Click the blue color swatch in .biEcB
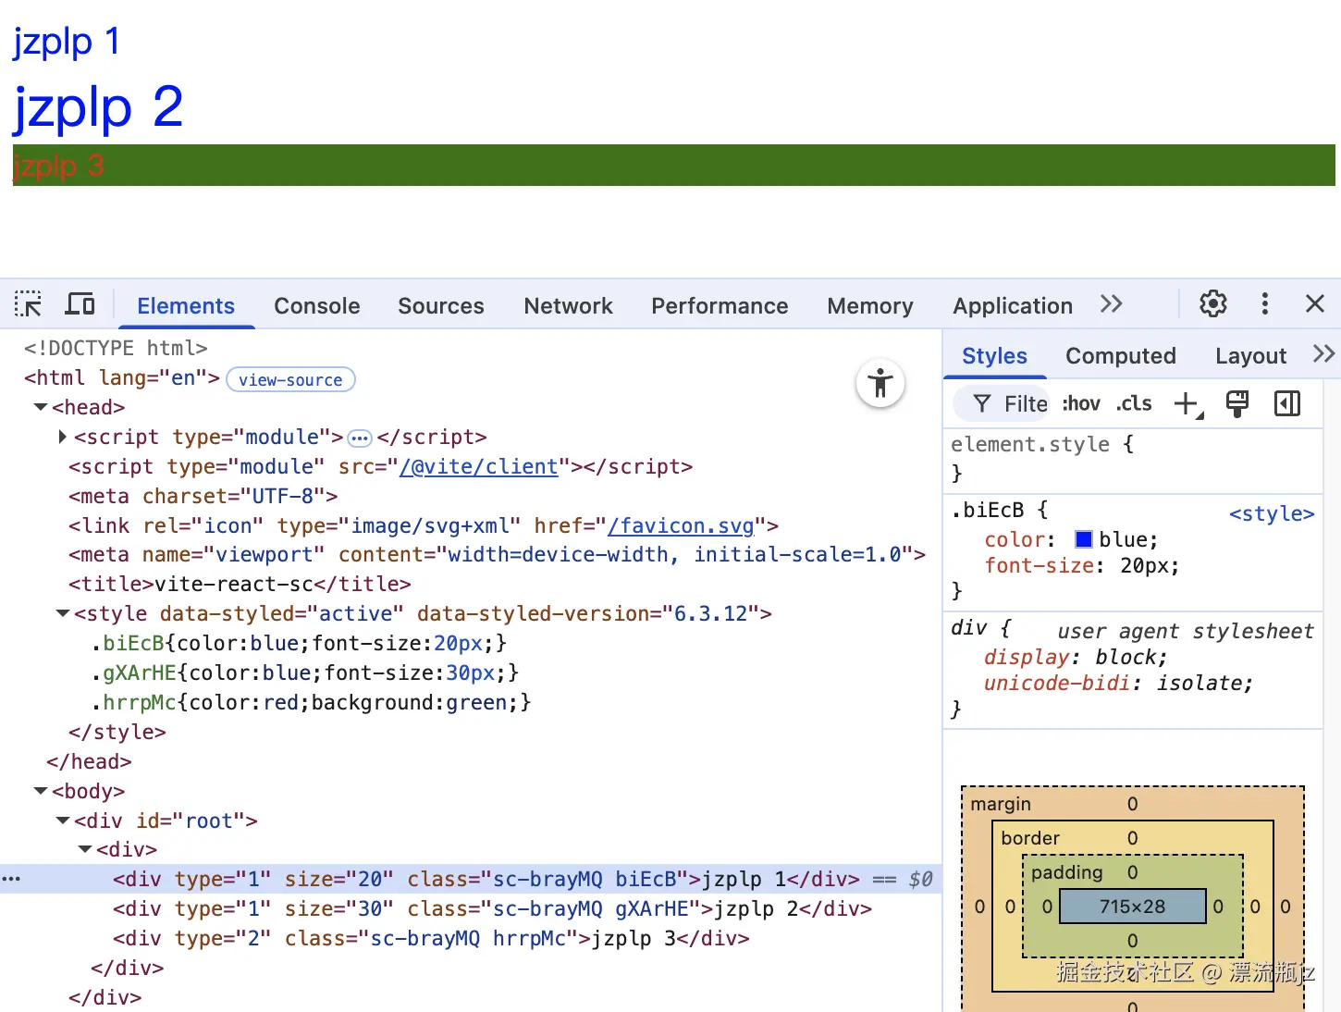 pyautogui.click(x=1083, y=539)
